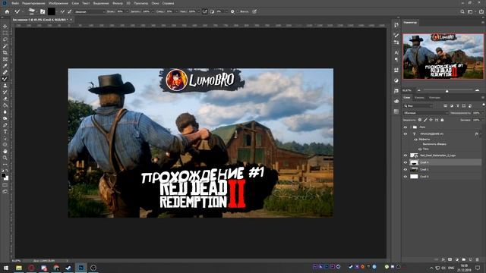Select the Crop tool
486x273 pixels.
tap(5, 52)
